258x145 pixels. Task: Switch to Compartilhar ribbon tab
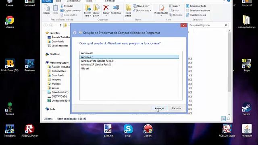point(73,1)
